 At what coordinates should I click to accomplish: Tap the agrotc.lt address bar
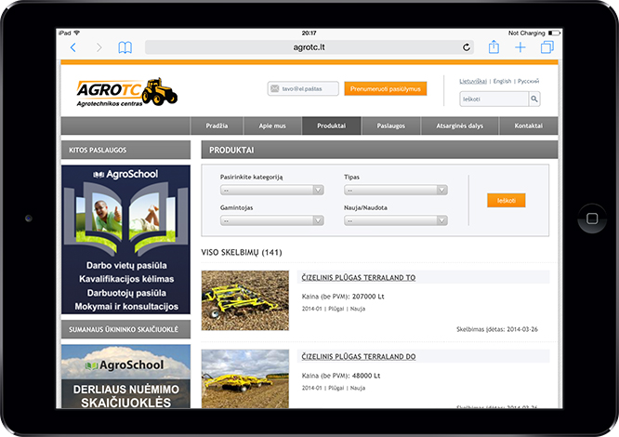click(309, 47)
